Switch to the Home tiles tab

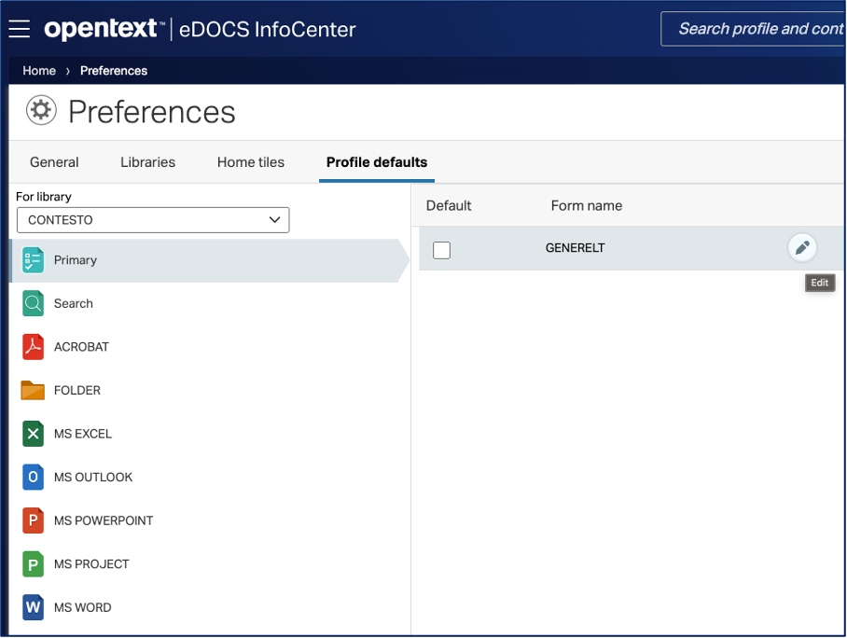pyautogui.click(x=251, y=162)
